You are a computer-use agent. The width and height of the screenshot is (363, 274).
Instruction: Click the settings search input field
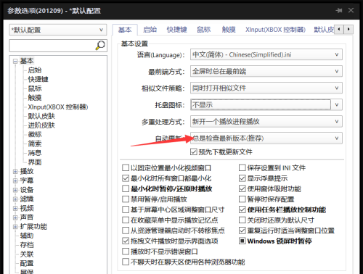pos(52,46)
